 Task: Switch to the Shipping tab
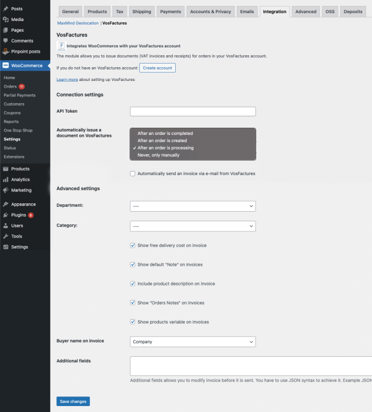pyautogui.click(x=142, y=11)
